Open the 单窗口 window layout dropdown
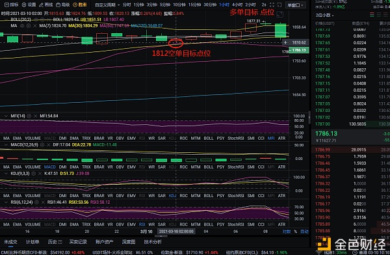 [296, 5]
